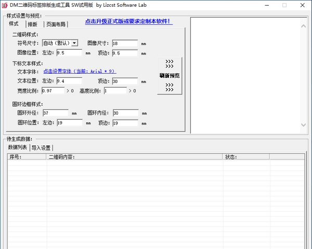
Task: Click the 刷新预览 button
Action: pos(170,76)
